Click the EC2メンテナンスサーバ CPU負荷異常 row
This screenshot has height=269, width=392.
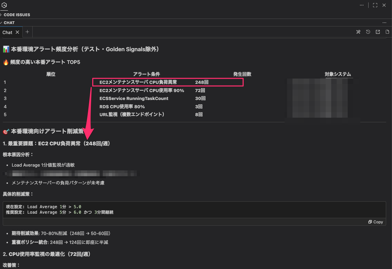138,82
